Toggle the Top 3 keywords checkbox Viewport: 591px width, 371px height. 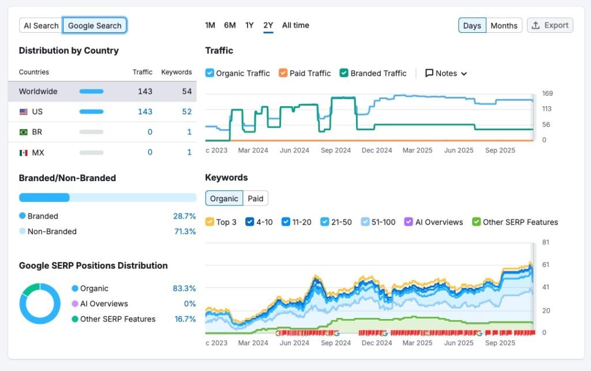click(210, 222)
